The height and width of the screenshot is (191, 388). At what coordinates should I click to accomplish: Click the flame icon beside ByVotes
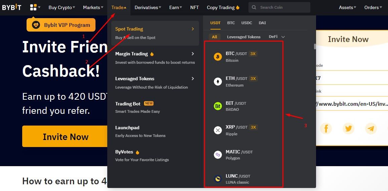[138, 152]
